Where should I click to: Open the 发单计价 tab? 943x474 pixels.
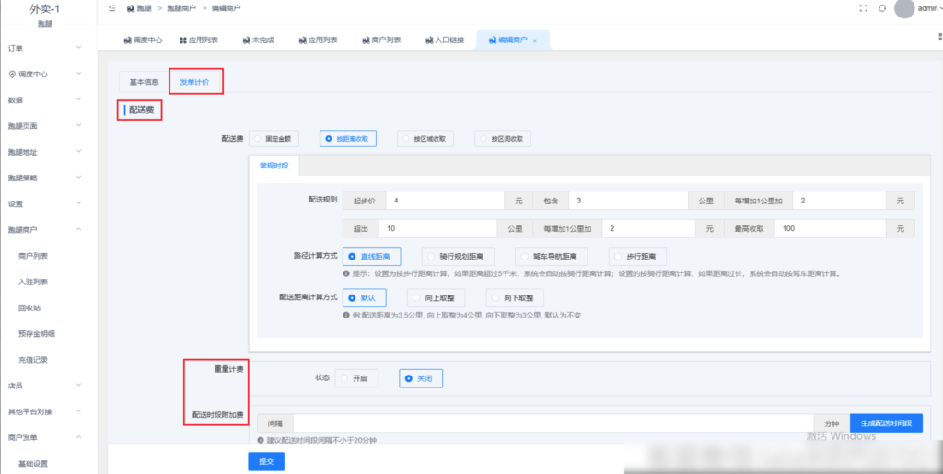195,82
